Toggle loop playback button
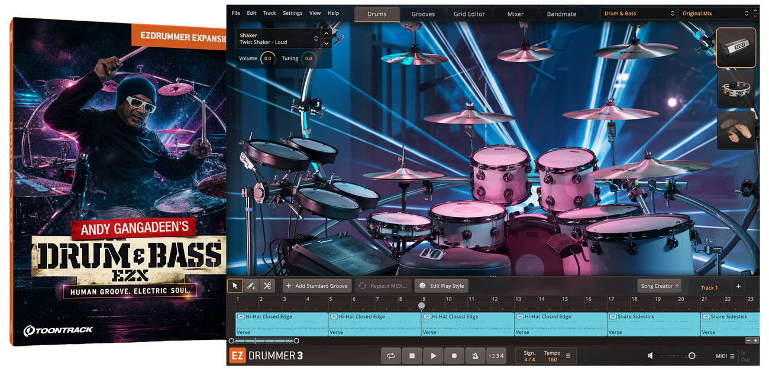 coord(391,356)
